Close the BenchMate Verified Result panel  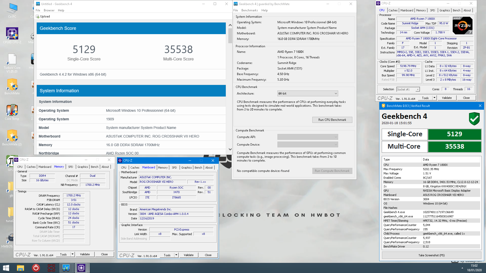(x=480, y=106)
